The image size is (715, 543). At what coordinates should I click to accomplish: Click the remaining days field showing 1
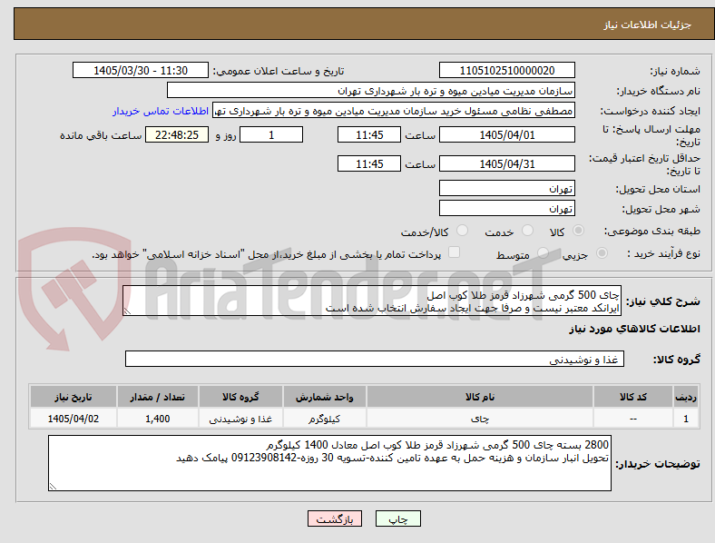click(x=271, y=134)
